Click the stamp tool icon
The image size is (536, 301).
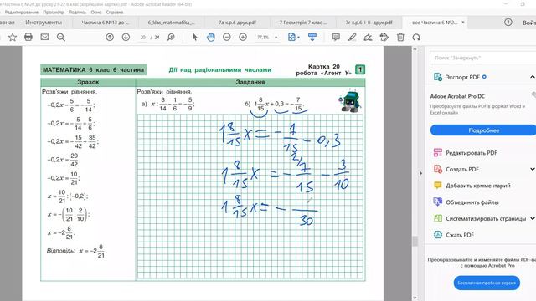pyautogui.click(x=384, y=37)
